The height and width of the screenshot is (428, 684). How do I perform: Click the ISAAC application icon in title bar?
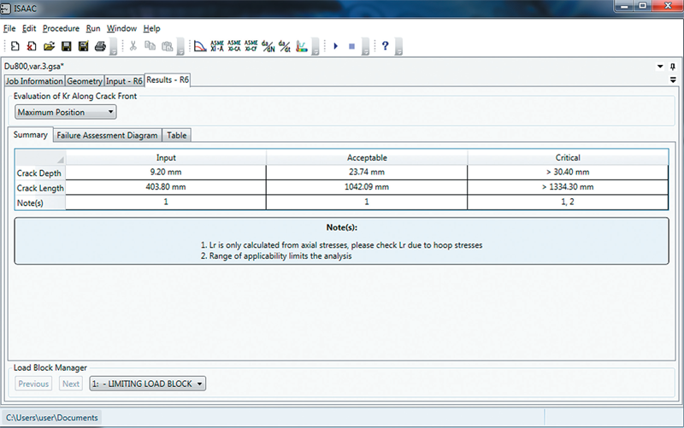pos(5,9)
